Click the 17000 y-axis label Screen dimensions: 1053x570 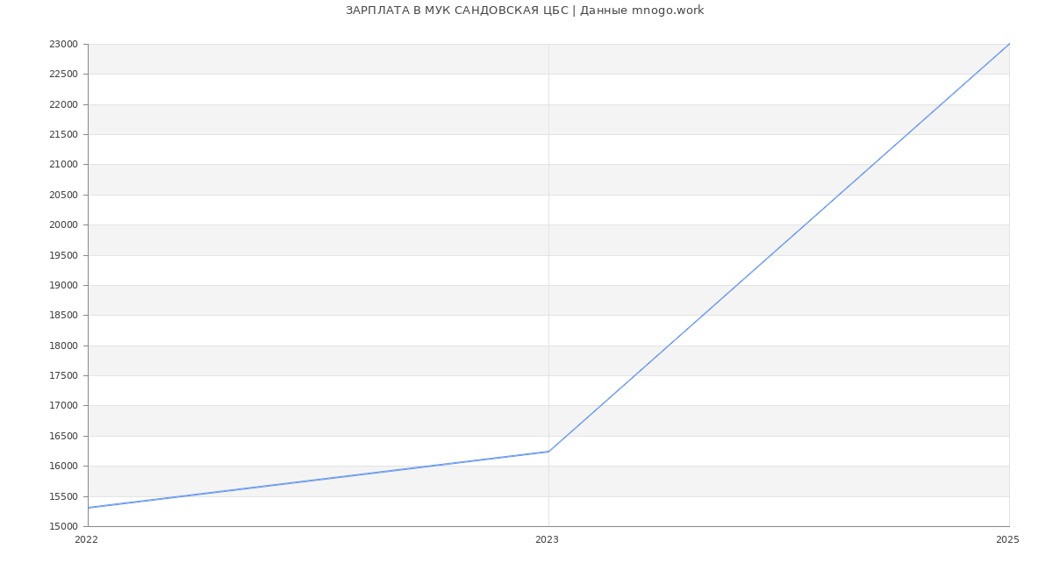(x=63, y=406)
